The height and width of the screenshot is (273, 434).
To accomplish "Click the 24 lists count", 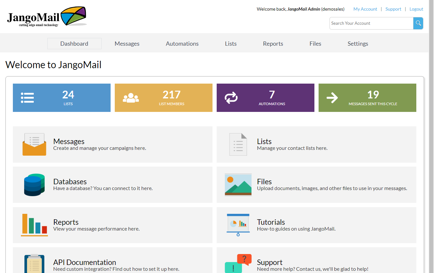I will tap(68, 95).
